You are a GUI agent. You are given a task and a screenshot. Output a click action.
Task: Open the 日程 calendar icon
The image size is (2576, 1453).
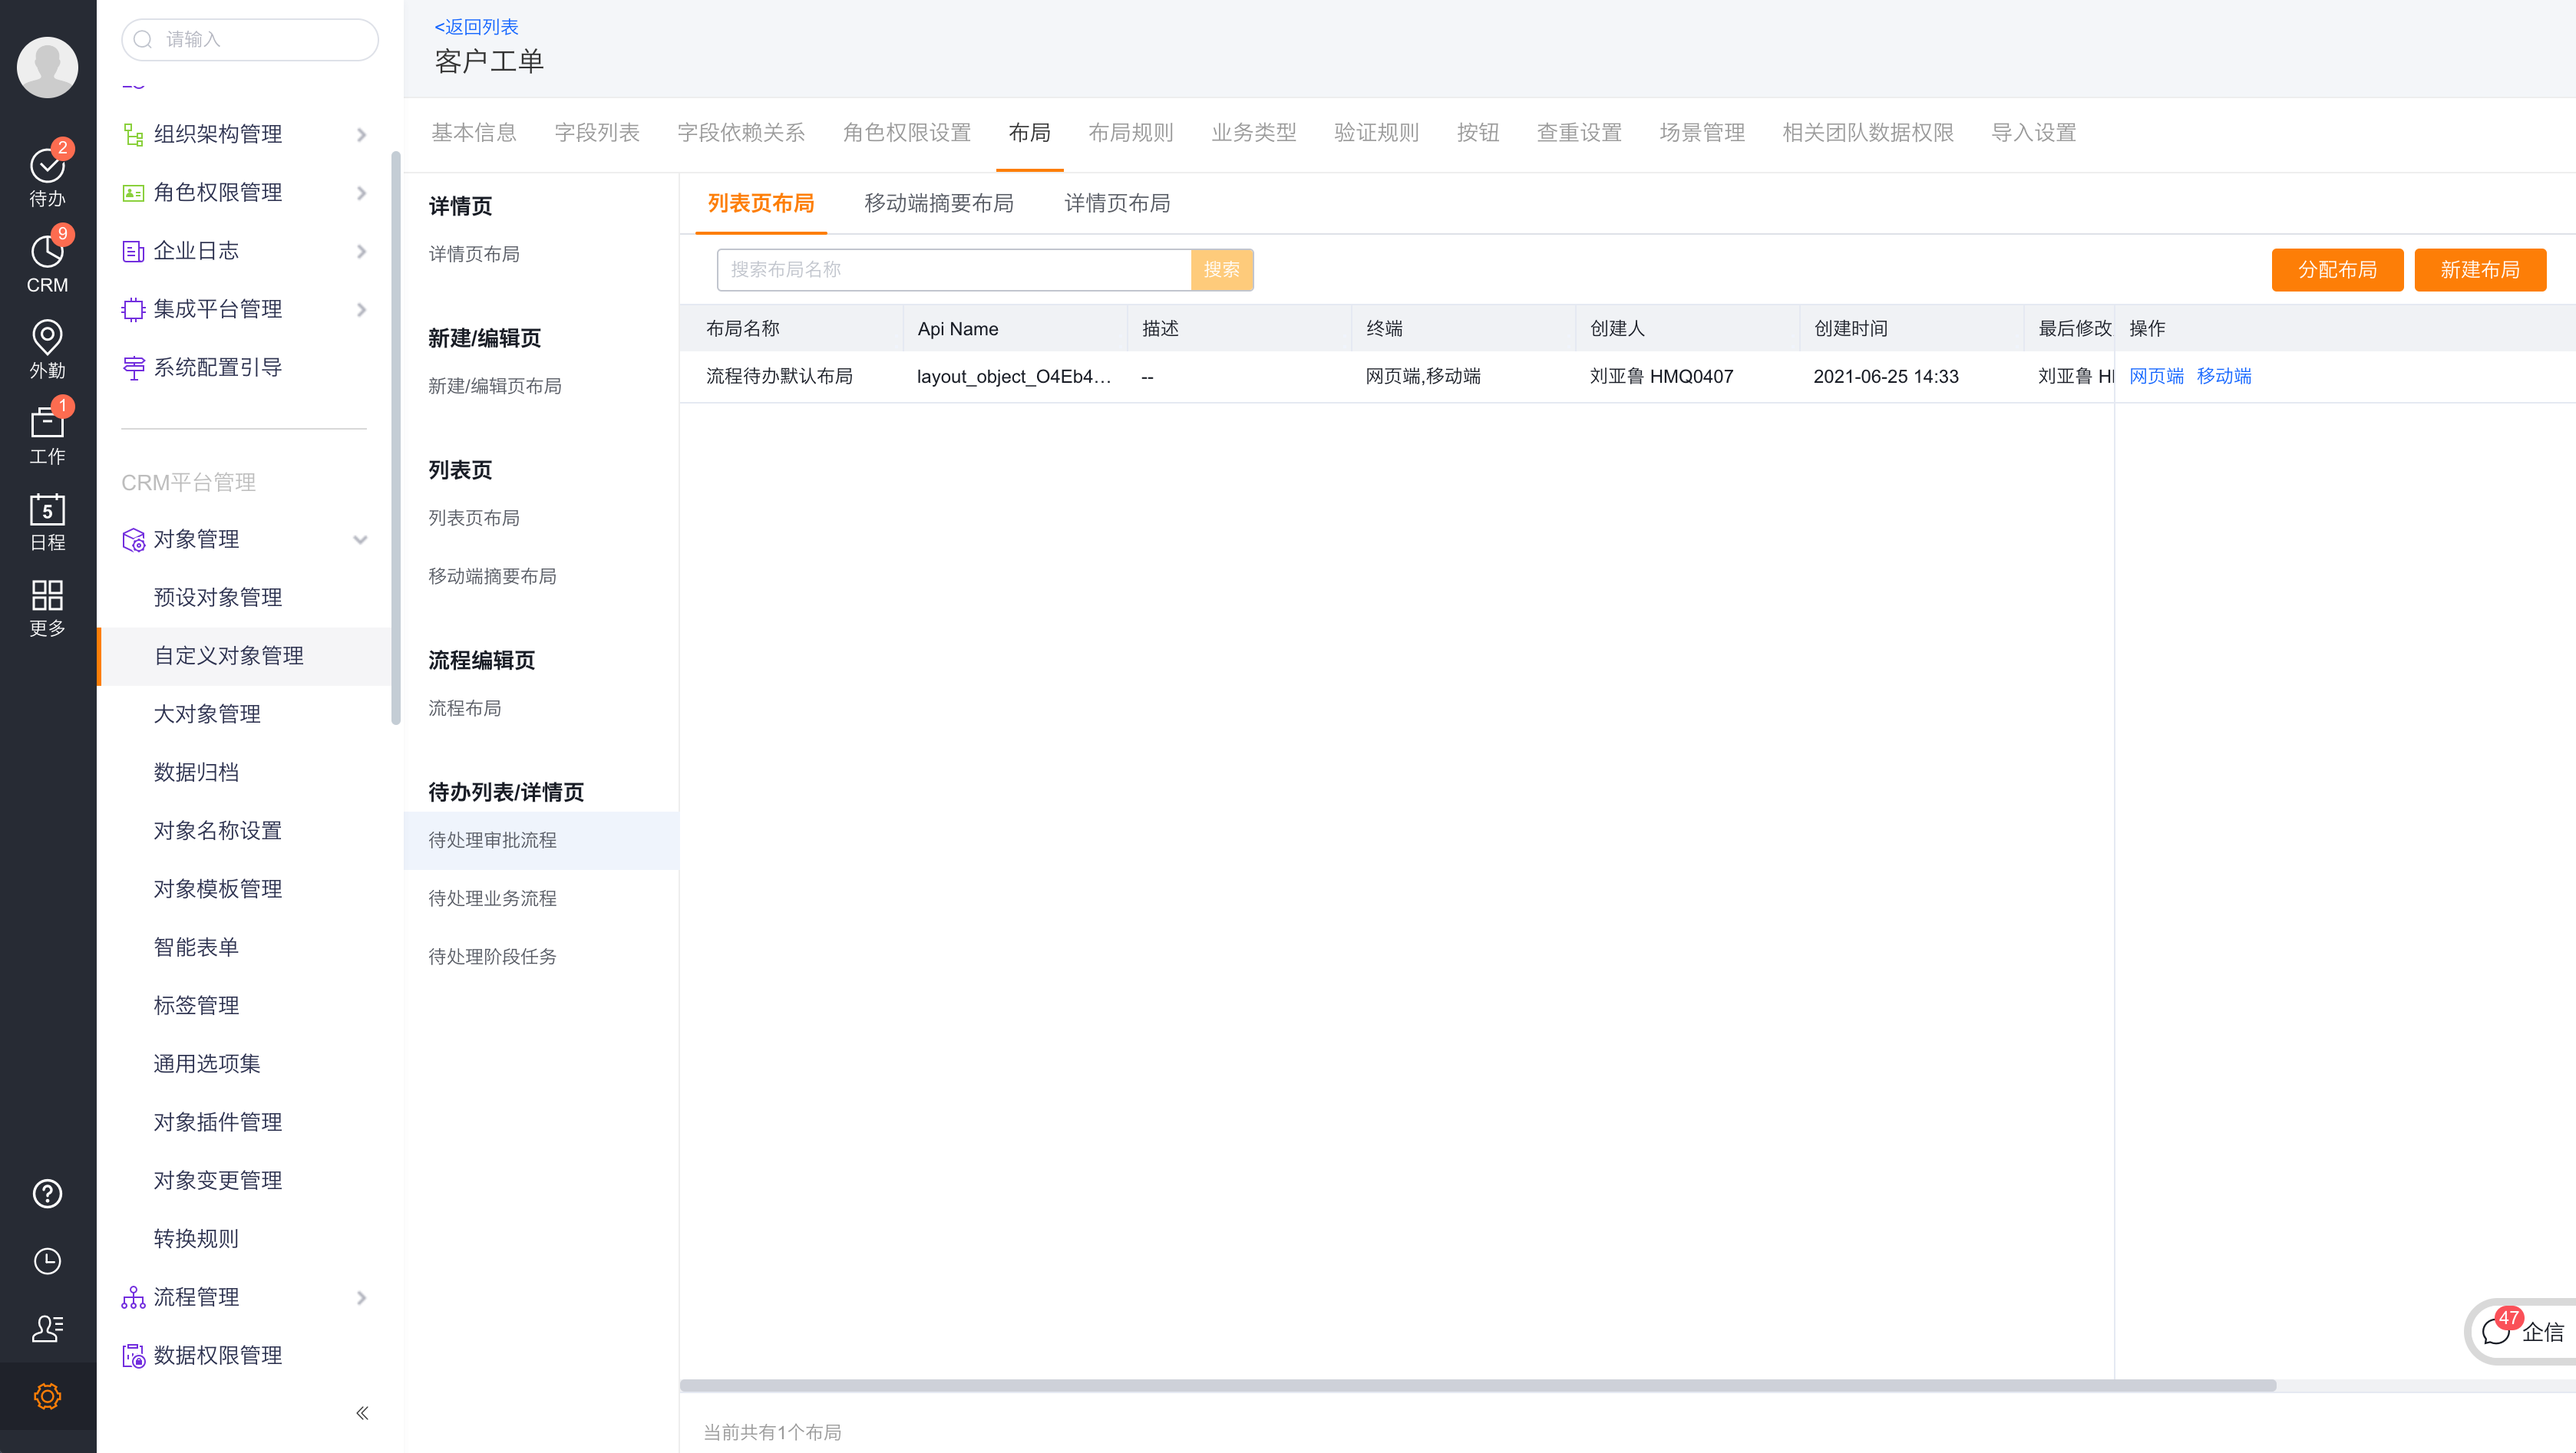click(x=47, y=516)
